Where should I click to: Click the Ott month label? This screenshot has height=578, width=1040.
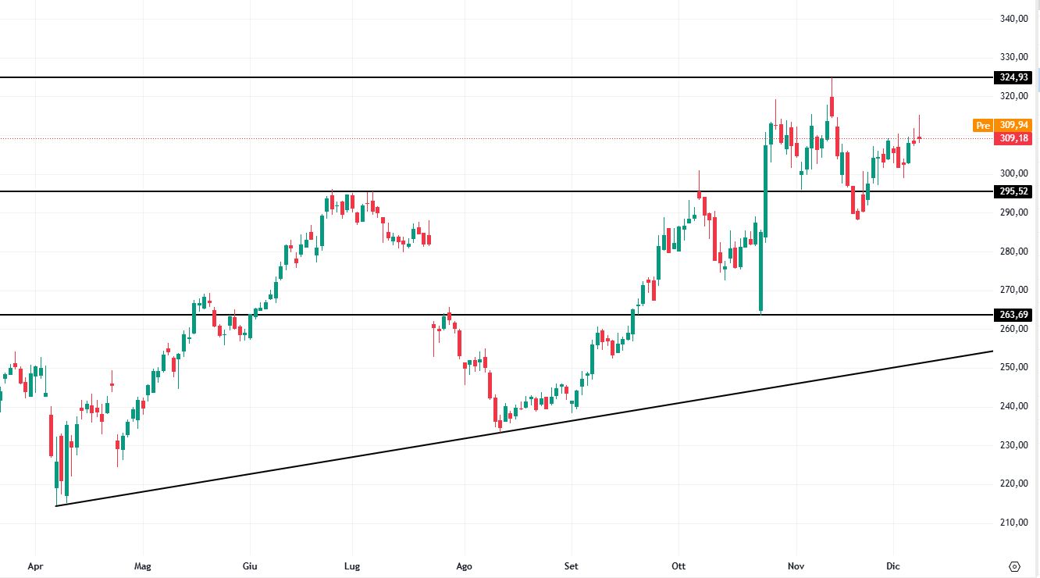(678, 566)
